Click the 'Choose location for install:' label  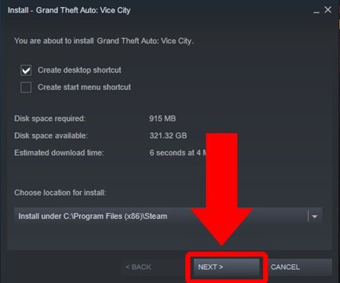pos(60,193)
